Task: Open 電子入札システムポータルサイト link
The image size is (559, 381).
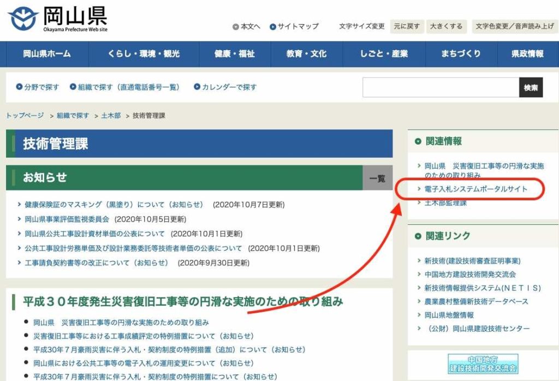Action: coord(476,189)
